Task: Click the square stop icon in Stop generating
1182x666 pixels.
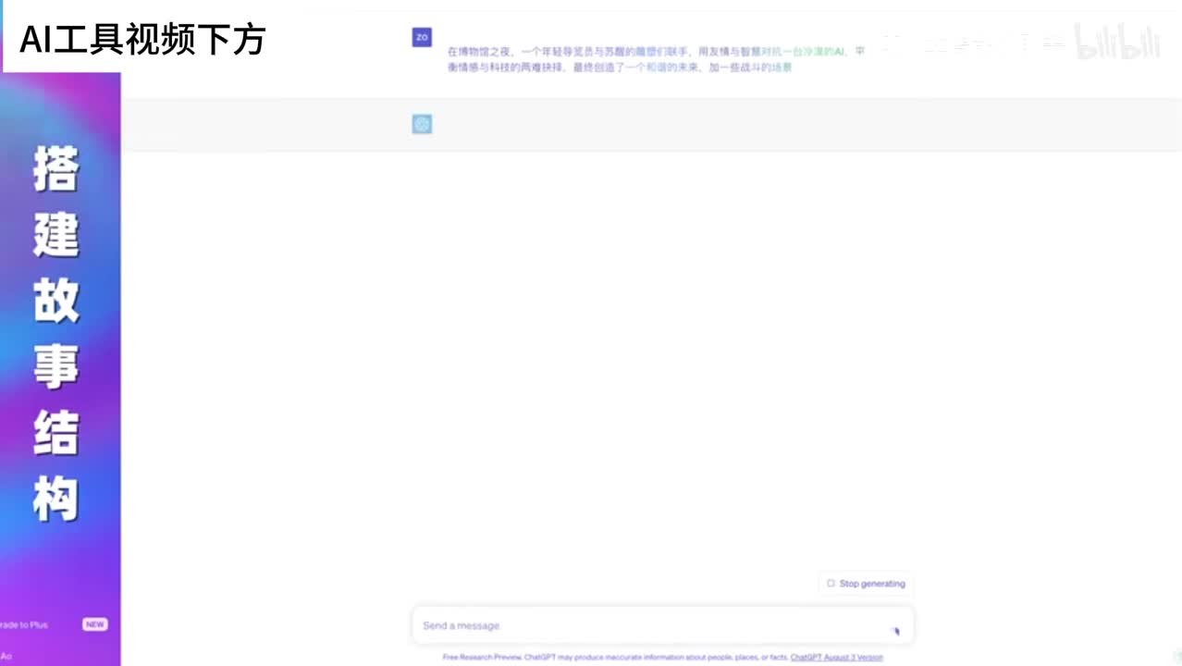Action: click(831, 584)
